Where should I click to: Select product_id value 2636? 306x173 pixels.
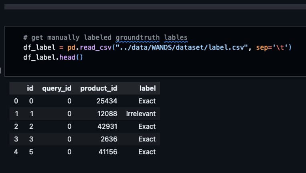(109, 139)
